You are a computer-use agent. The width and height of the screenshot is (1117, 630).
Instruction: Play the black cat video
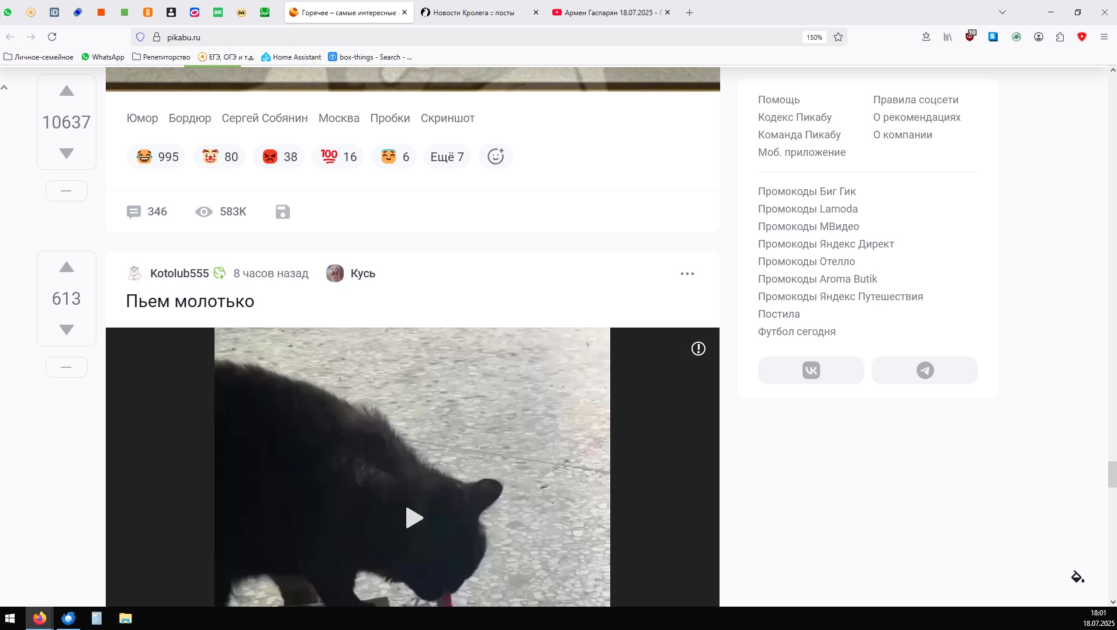point(413,518)
